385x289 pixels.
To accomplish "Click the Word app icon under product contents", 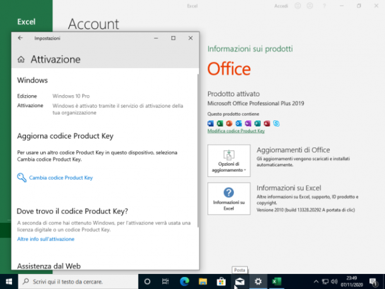I will [211, 123].
